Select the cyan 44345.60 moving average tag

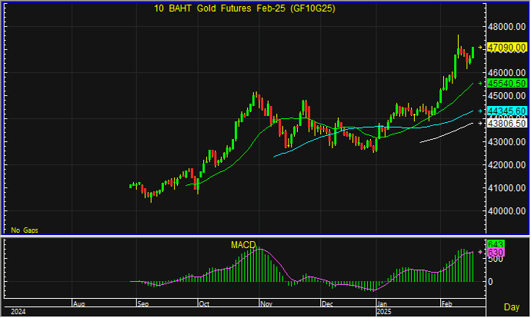tap(506, 111)
